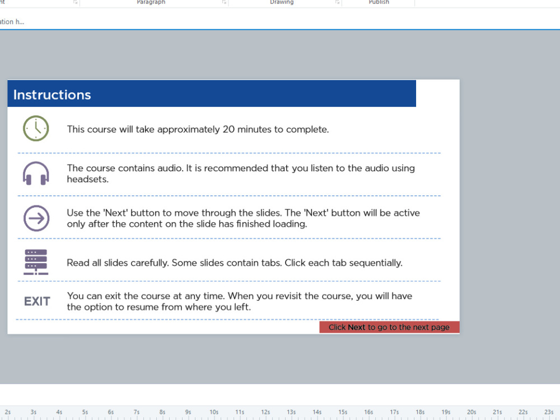This screenshot has width=560, height=420.
Task: Click the 20s mark on the timeline ruler
Action: tap(472, 412)
